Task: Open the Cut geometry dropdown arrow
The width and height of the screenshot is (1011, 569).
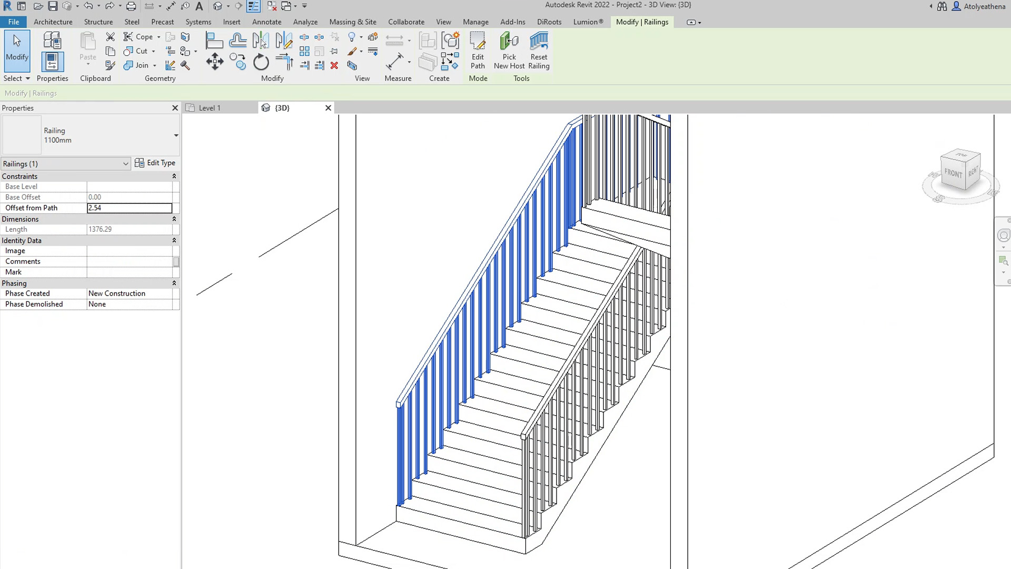Action: (153, 52)
